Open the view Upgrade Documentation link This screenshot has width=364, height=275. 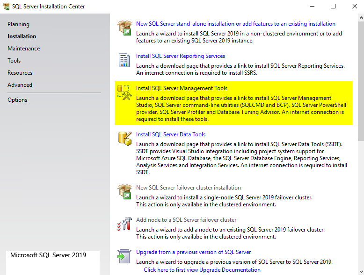[x=202, y=270]
